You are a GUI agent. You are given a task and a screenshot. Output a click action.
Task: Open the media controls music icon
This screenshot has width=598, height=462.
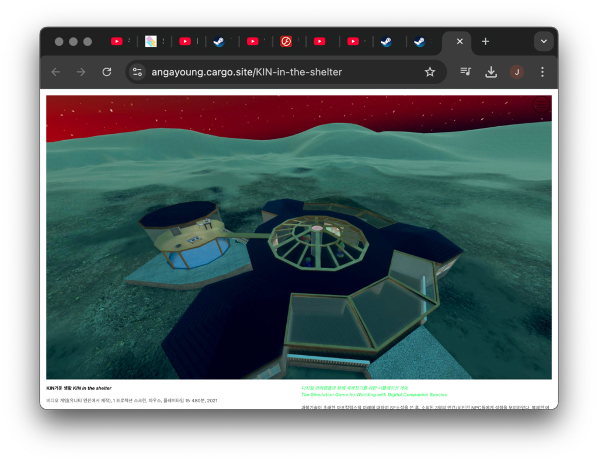tap(465, 72)
